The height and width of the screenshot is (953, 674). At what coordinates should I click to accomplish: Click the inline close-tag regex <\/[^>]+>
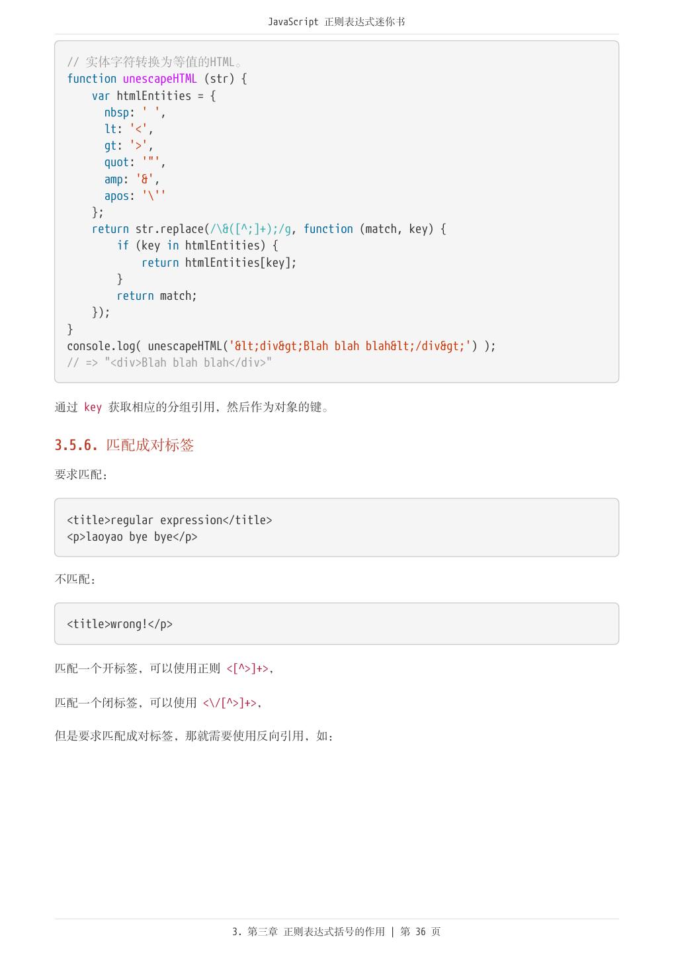tap(230, 703)
